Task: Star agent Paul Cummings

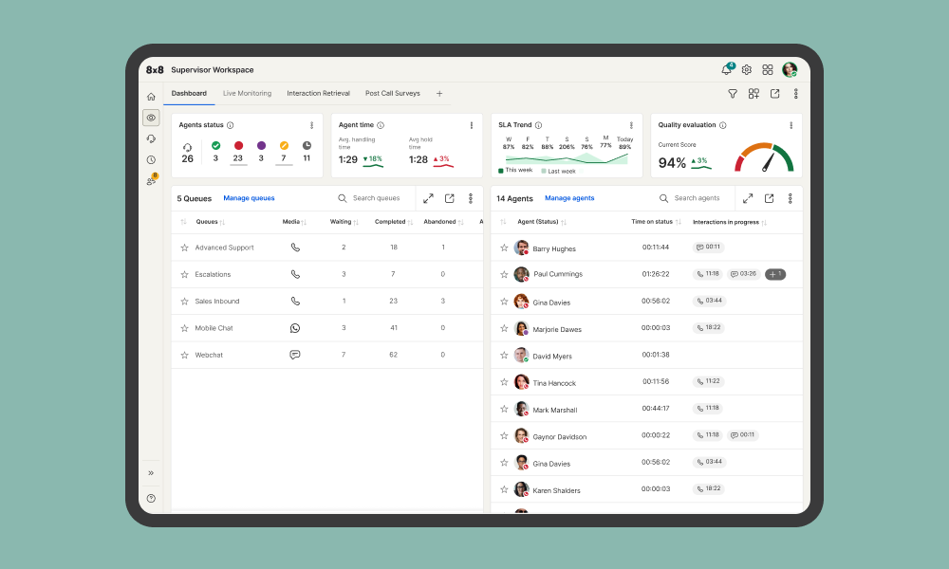Action: coord(504,274)
